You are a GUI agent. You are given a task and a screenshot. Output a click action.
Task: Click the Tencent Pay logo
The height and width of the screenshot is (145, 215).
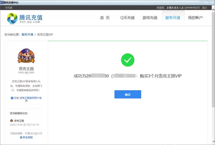[25, 18]
